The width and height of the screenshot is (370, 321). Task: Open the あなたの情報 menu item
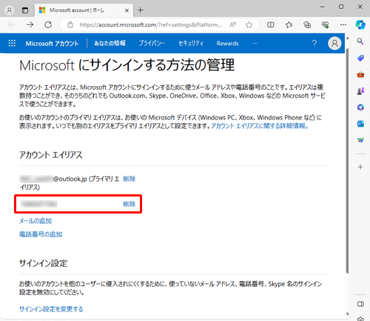[110, 44]
